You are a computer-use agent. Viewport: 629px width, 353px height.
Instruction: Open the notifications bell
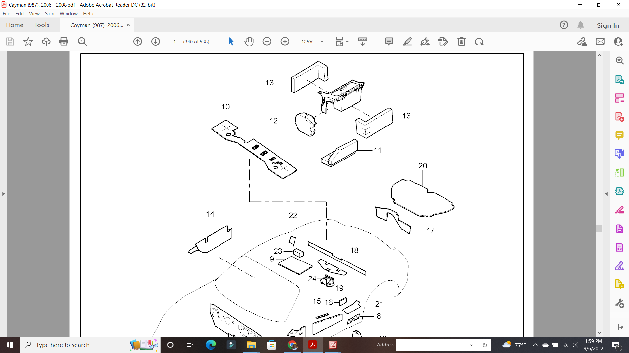click(x=581, y=25)
